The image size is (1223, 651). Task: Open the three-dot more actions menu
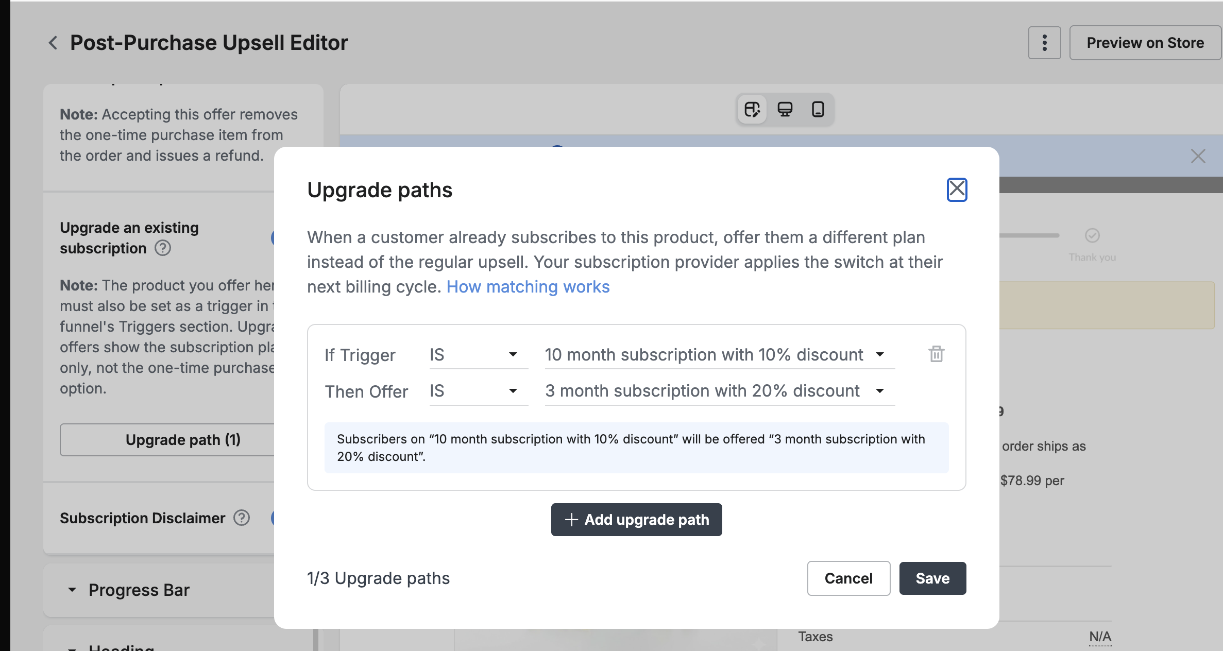click(1044, 43)
